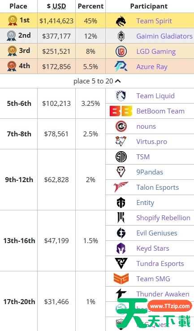Click the Evil Geniuses logo icon

pos(121,233)
